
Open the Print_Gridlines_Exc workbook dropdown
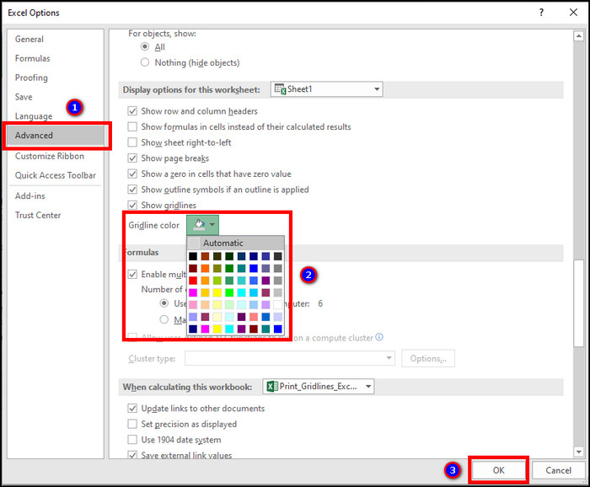pyautogui.click(x=319, y=386)
